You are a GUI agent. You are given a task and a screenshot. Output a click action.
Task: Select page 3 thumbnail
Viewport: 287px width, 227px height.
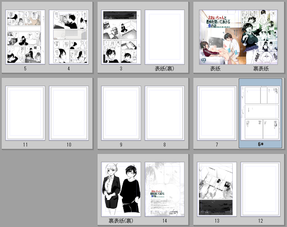pyautogui.click(x=121, y=37)
